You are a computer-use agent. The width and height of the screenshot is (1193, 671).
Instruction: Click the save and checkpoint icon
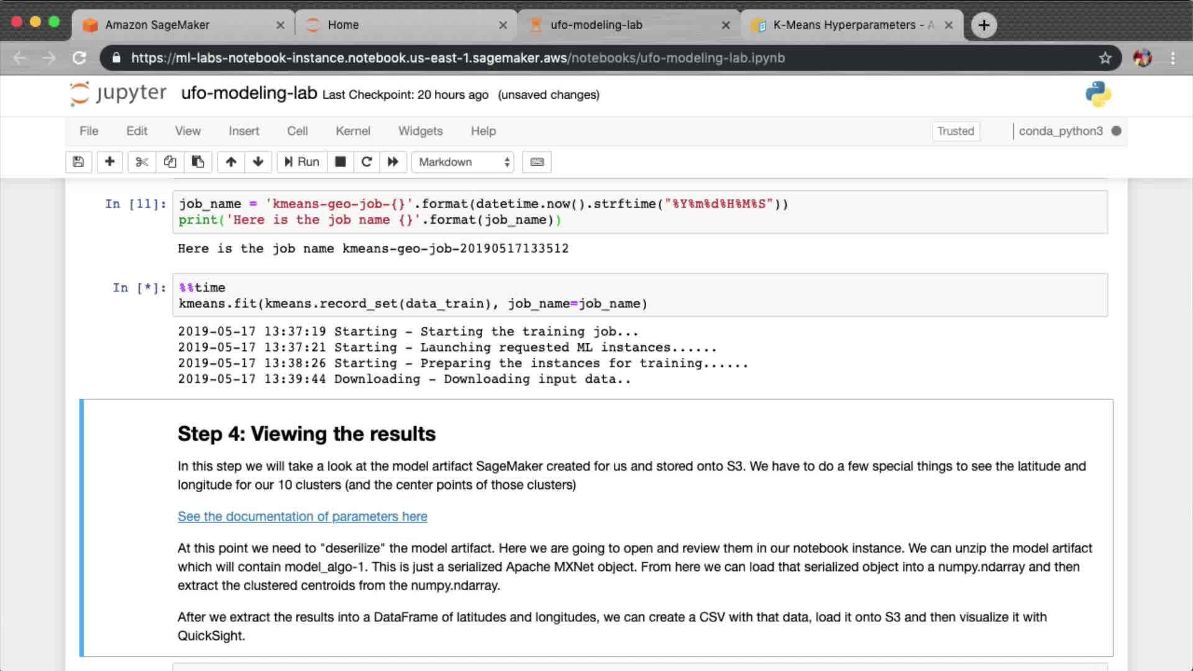[78, 162]
